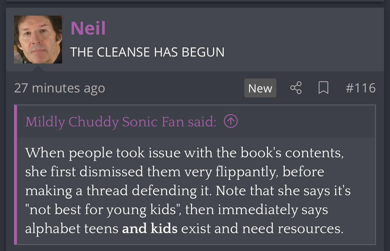Click the share post icon
Screen dimensions: 390x251
(x=296, y=88)
